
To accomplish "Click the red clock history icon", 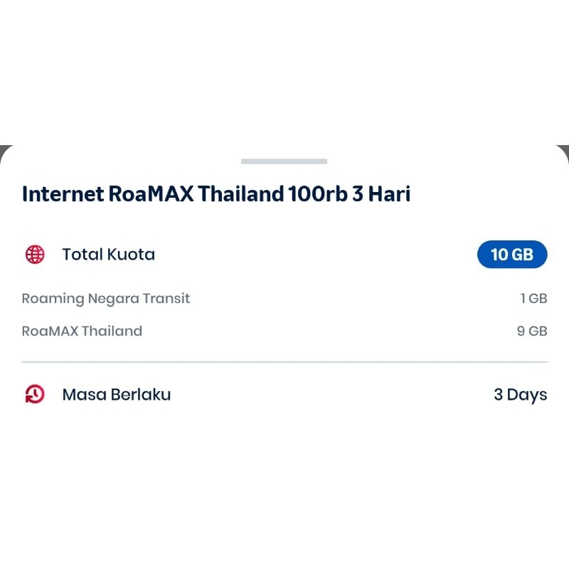I will tap(34, 395).
